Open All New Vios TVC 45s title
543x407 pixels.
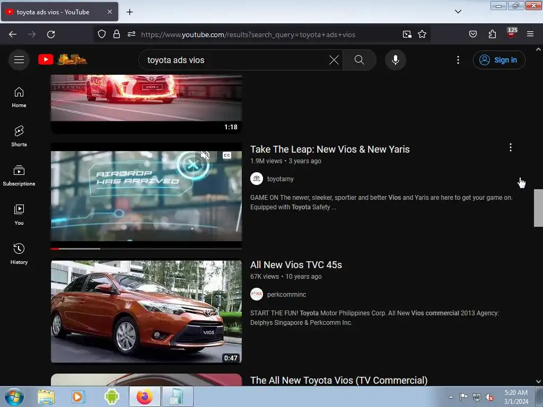tap(296, 265)
